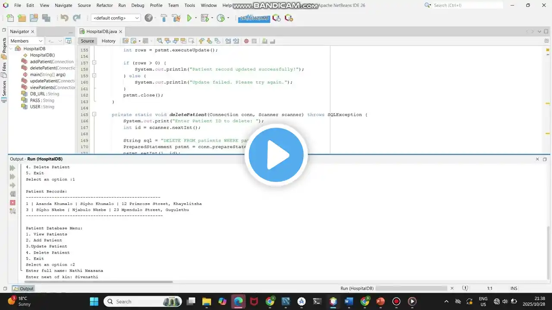Open the Edit menu

point(30,5)
